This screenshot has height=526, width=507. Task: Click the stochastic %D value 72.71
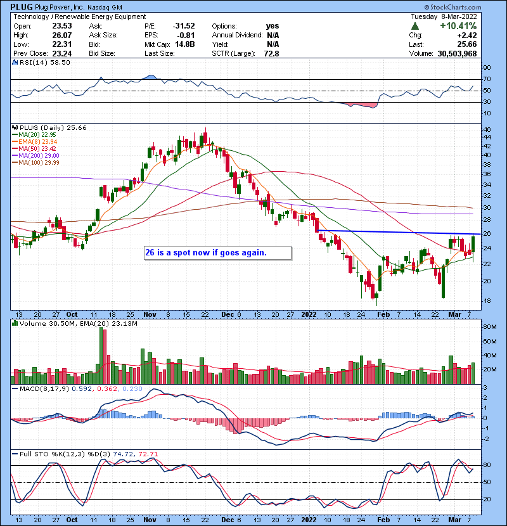point(148,454)
